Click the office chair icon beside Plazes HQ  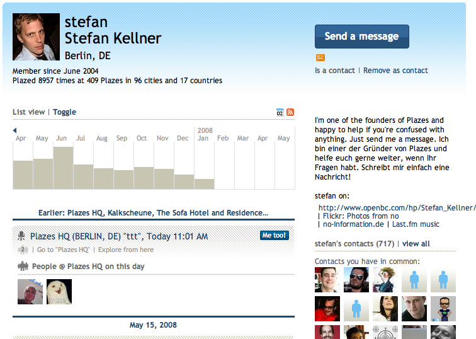tap(22, 236)
